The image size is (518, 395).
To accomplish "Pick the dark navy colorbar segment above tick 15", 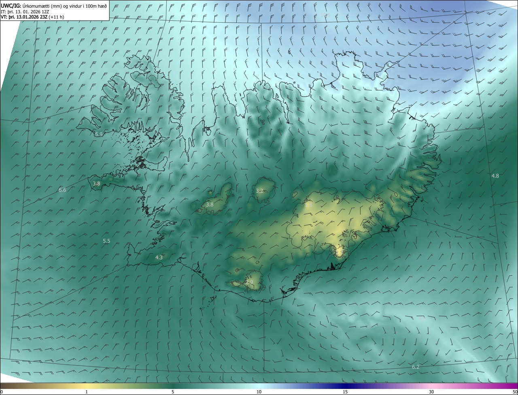I will [345, 386].
